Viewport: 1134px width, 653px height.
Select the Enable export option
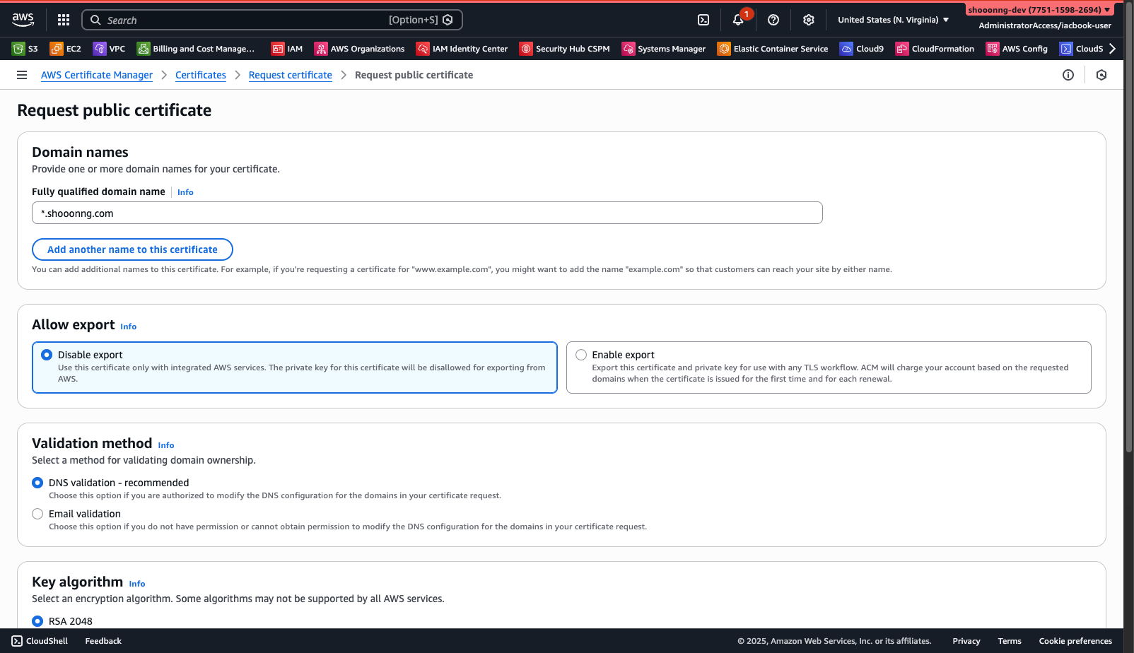829,367
